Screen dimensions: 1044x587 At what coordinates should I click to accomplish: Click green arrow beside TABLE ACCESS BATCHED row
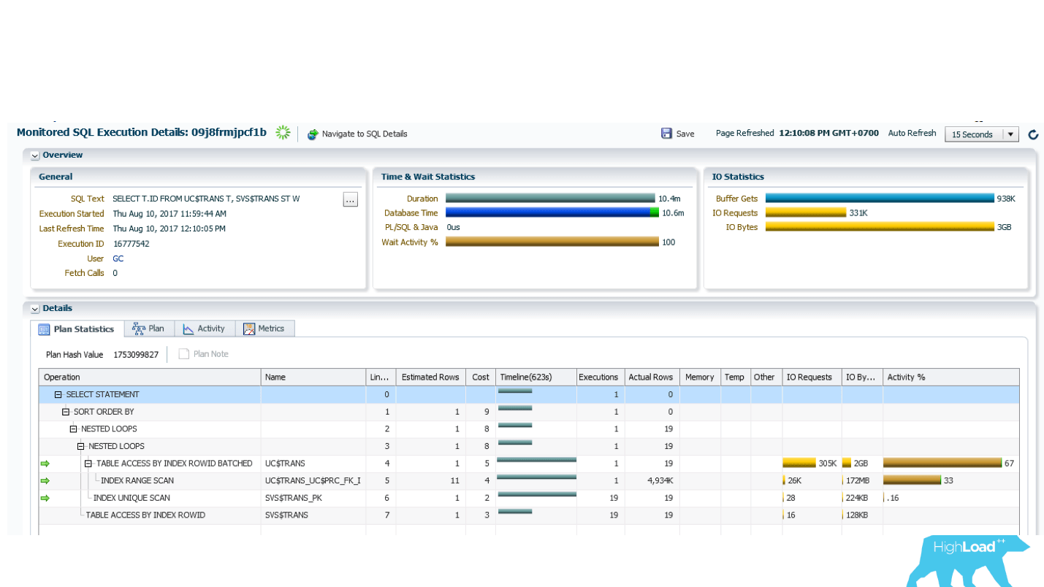[45, 464]
